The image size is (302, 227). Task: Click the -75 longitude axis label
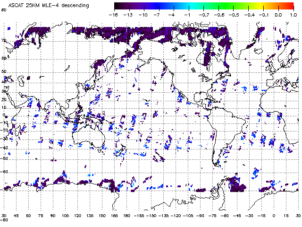213,216
